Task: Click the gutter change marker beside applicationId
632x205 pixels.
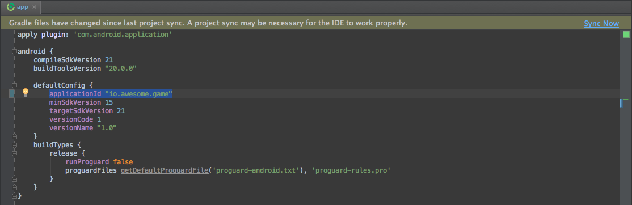Action: pos(12,93)
